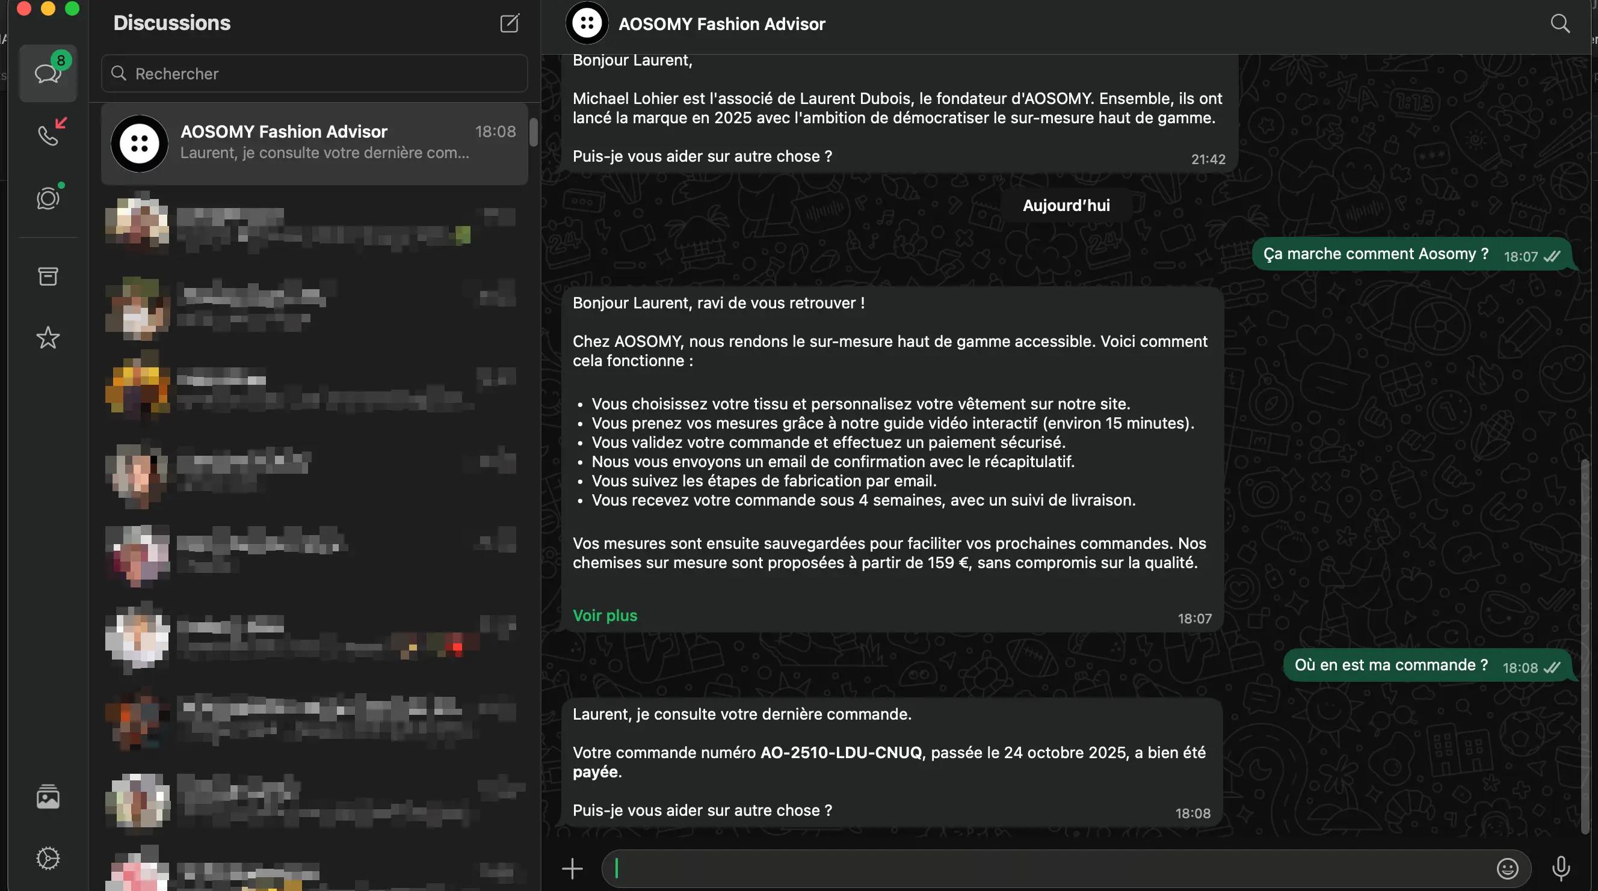Click the 'Bonjour Laurent, ravi de vous retrouver' line
This screenshot has height=891, width=1598.
[x=718, y=303]
